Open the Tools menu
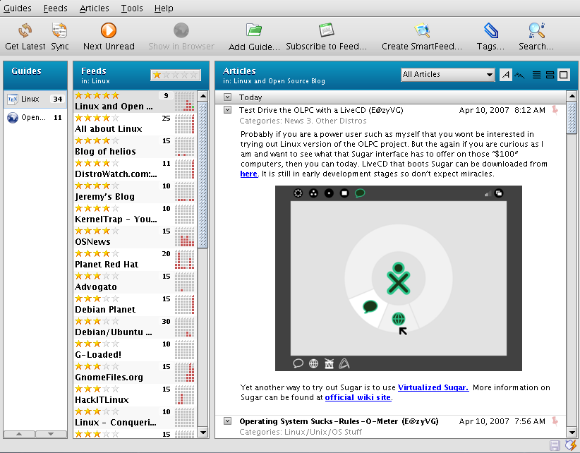 132,8
